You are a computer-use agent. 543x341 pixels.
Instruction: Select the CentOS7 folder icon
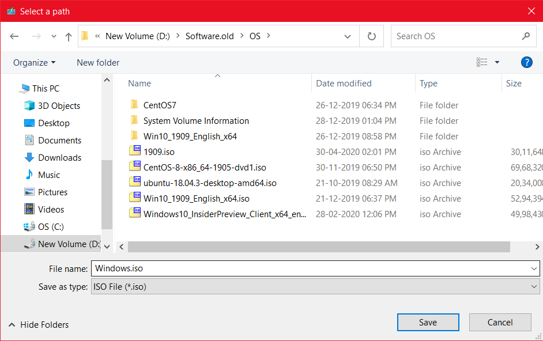click(x=134, y=105)
